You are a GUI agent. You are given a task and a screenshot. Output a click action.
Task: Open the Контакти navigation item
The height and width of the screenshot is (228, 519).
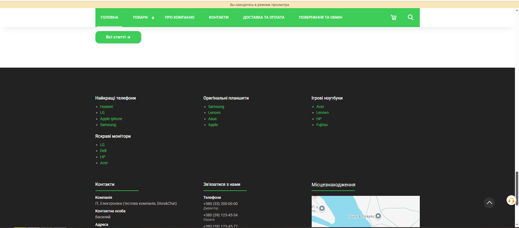pyautogui.click(x=218, y=18)
